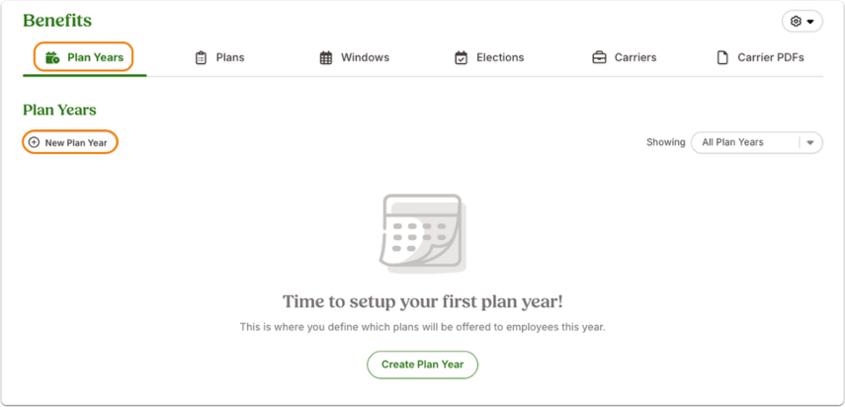Click the New Plan Year button
Image resolution: width=845 pixels, height=407 pixels.
[69, 142]
